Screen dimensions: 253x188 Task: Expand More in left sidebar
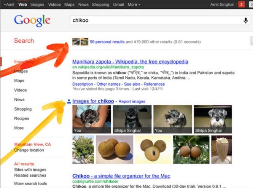pyautogui.click(x=19, y=128)
